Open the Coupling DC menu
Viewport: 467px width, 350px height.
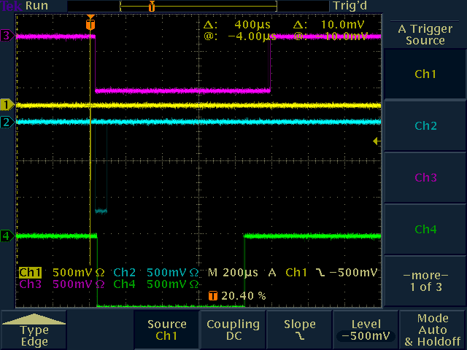pyautogui.click(x=233, y=330)
